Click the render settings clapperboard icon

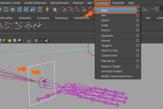[146, 9]
